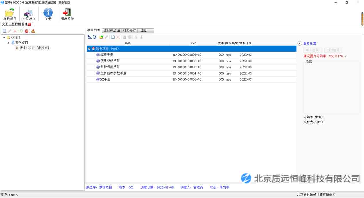The height and width of the screenshot is (198, 364).
Task: Minimize the application window
Action: coord(336,3)
